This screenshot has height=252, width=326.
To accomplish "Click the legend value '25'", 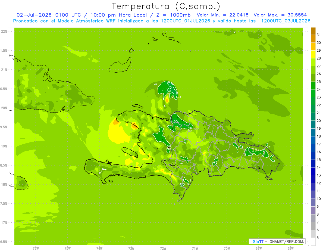I will click(x=319, y=82).
